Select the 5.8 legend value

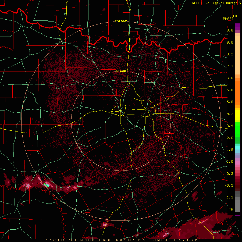[230, 90]
